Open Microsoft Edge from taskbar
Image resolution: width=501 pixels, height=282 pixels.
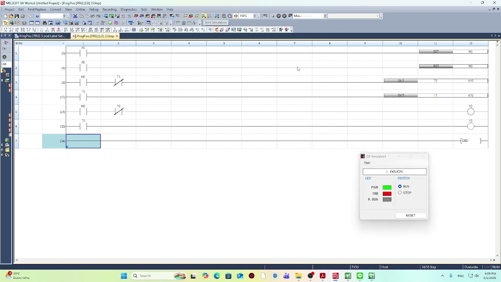coord(217,276)
